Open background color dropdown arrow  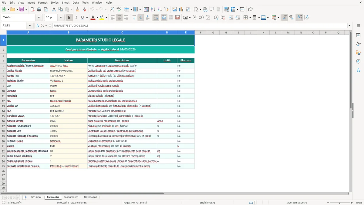106,18
